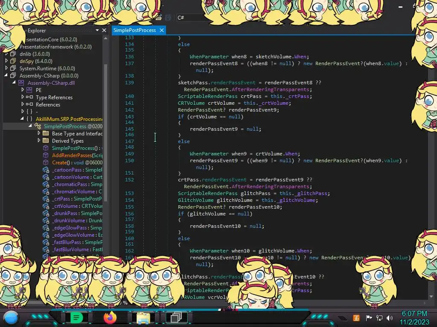Click the code editor scroll-down arrow

431,296
